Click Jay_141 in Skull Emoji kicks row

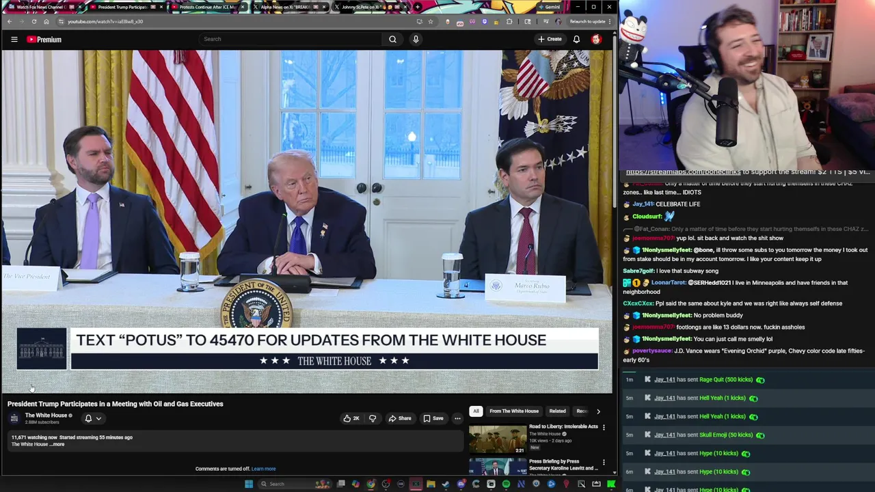point(664,435)
